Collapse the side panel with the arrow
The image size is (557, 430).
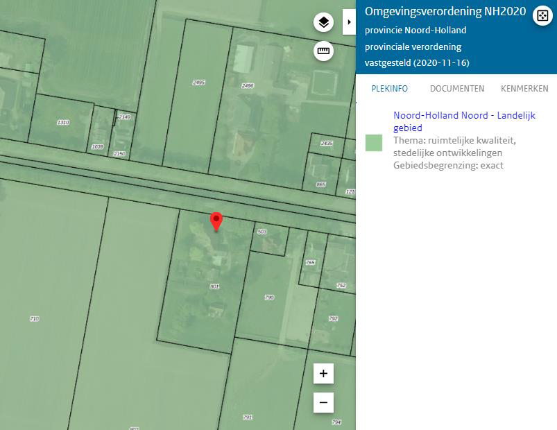pos(349,23)
